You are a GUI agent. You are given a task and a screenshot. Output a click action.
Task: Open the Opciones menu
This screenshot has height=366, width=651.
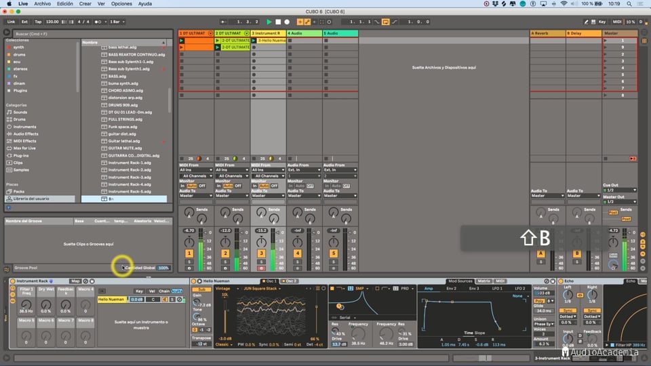pos(121,4)
